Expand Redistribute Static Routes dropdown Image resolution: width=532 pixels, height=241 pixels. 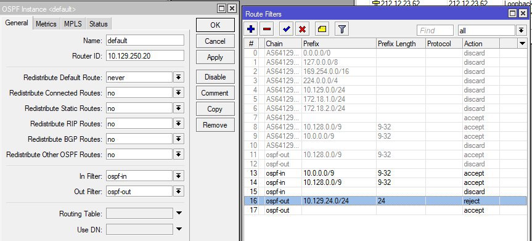tap(178, 108)
